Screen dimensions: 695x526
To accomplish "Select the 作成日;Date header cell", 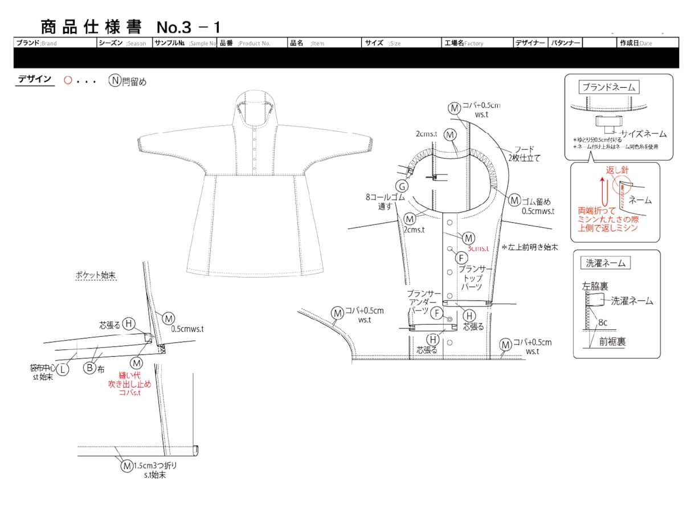I will coord(648,43).
